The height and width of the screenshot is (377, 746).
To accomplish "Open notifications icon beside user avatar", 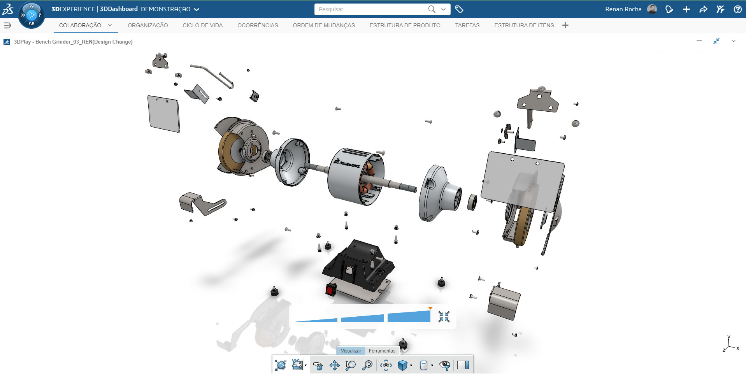I will (x=669, y=9).
